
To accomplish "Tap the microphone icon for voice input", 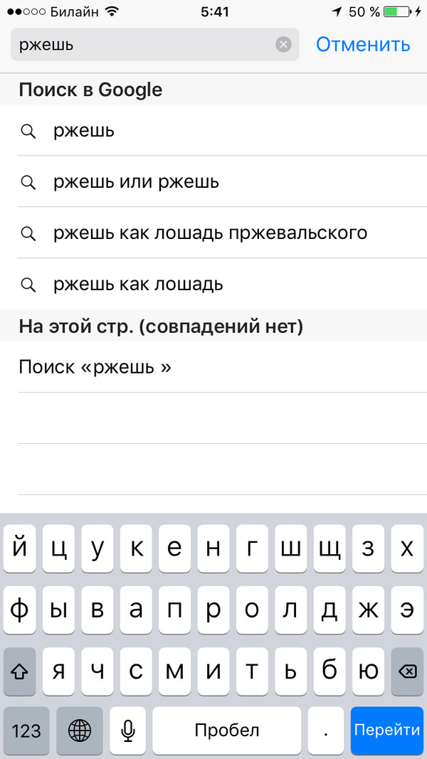I will tap(127, 731).
